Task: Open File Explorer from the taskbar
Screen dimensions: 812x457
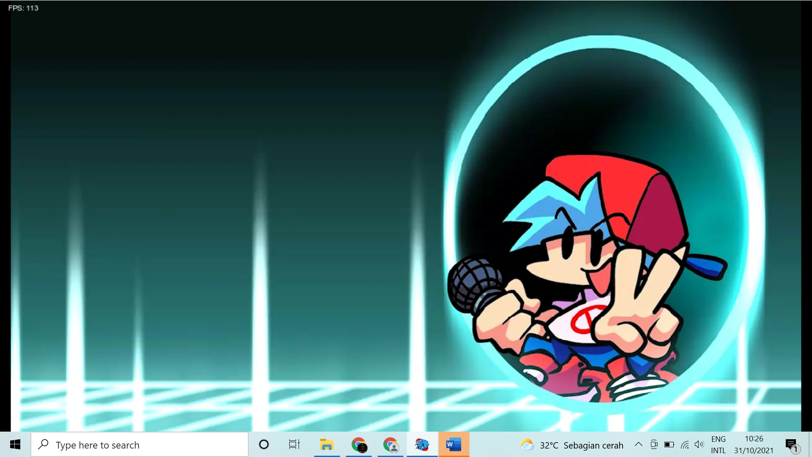Action: 326,445
